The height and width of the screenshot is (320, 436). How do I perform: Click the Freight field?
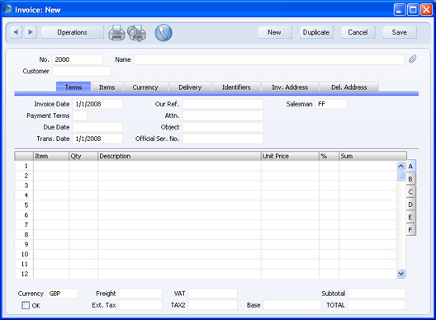(x=140, y=294)
